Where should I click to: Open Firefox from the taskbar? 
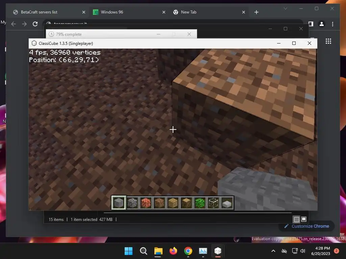173,251
